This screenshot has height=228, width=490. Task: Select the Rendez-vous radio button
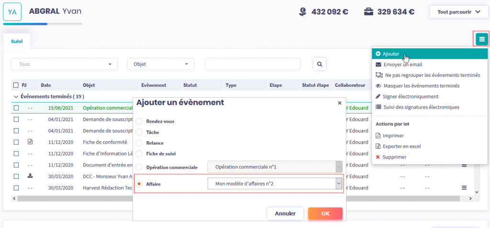[x=139, y=121]
